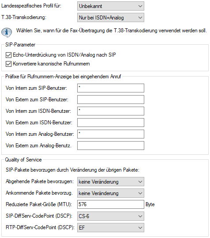
Task: Click the Von Extern zum ISDN-Benutzer field
Action: [x=111, y=123]
